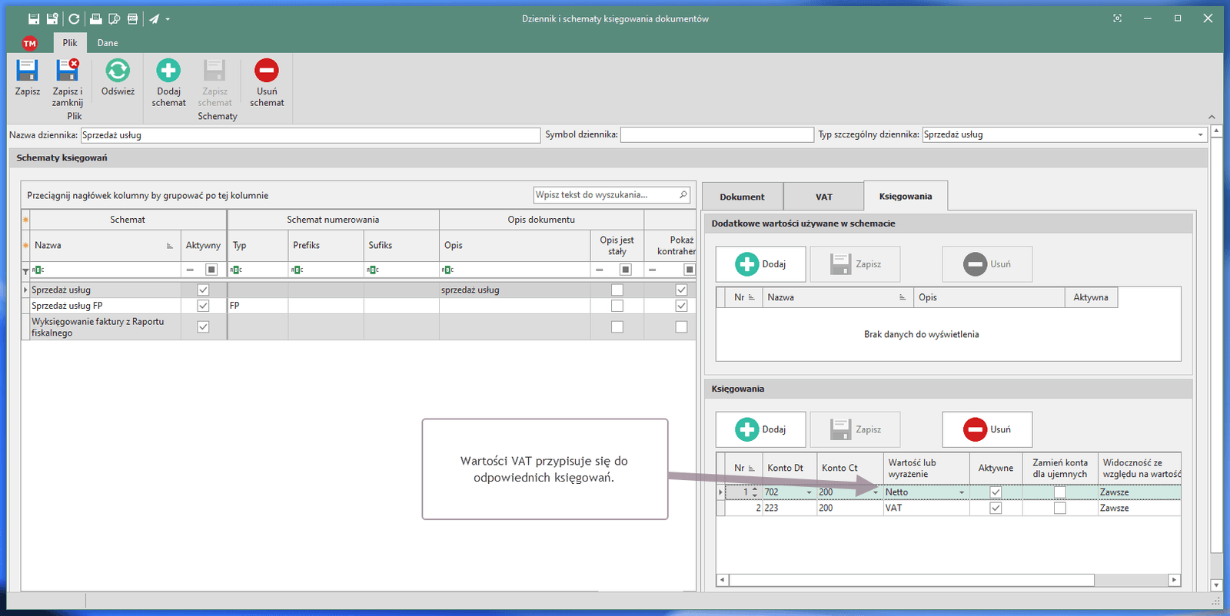Switch to the VAT tab

(823, 197)
